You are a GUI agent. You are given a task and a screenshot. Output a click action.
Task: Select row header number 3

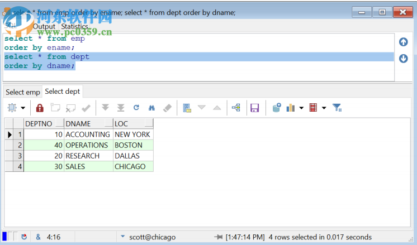18,156
